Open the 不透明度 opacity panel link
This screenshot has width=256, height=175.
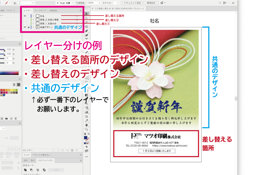80,3
